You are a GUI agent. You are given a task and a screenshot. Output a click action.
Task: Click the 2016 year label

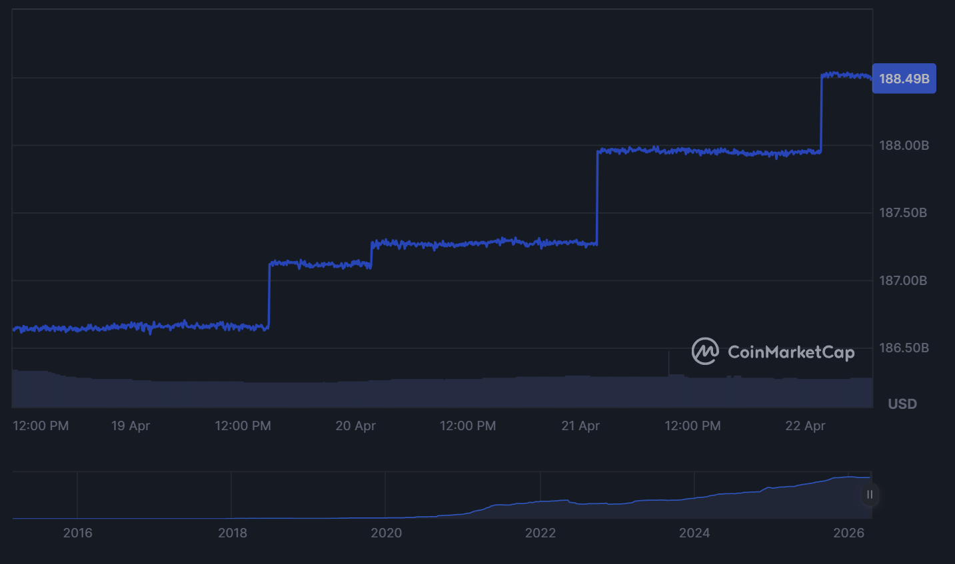click(x=78, y=533)
